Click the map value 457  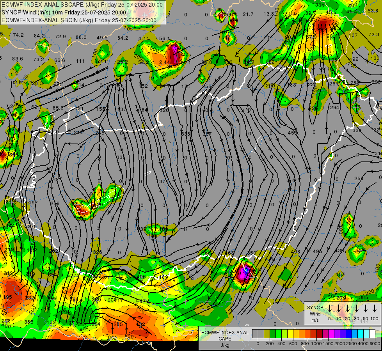(340, 274)
